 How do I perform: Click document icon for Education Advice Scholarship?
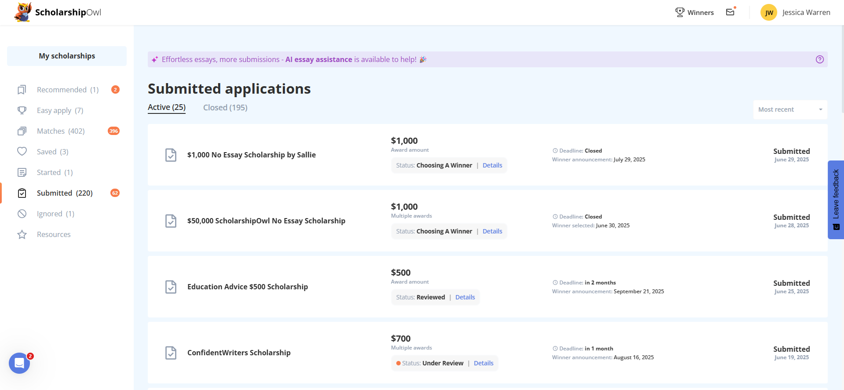[x=171, y=287]
